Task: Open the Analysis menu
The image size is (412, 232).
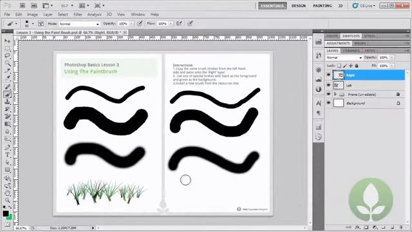Action: [95, 14]
